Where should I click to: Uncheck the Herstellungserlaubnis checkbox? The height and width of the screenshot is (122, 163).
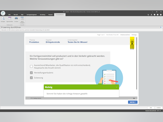[31, 73]
